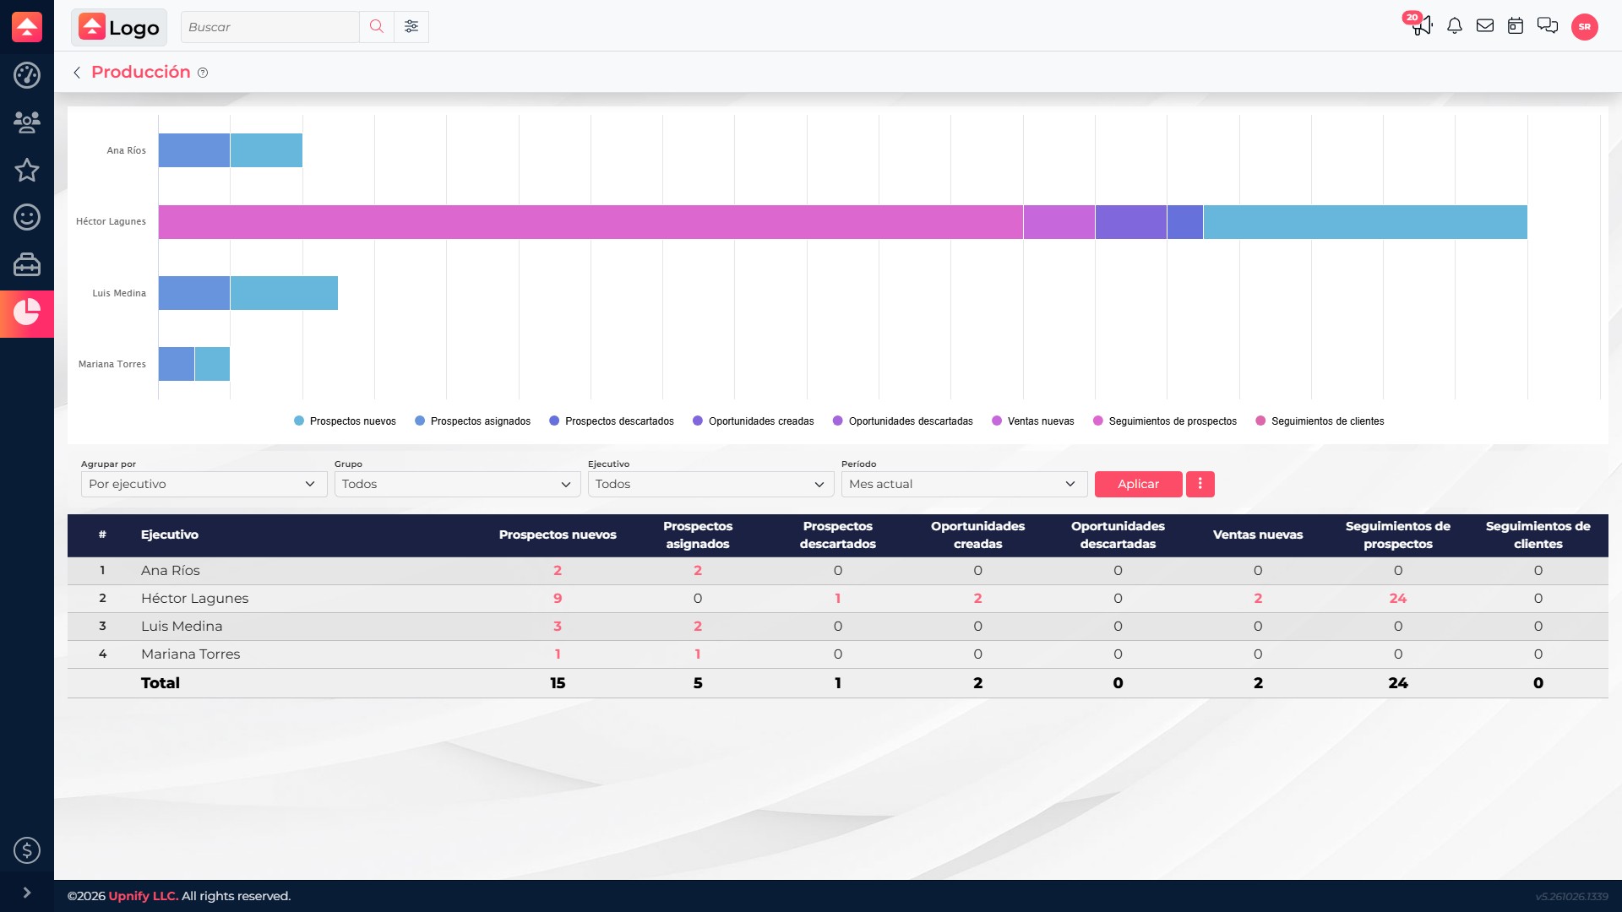Toggle Seguimientos de clientes legend series
This screenshot has height=912, width=1622.
pyautogui.click(x=1320, y=421)
